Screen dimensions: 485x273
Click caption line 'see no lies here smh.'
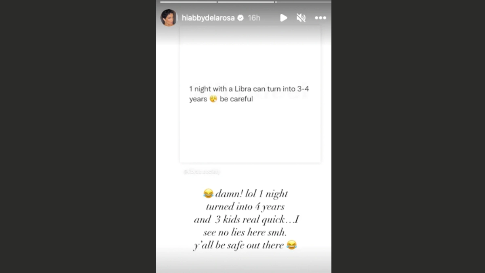pos(245,232)
